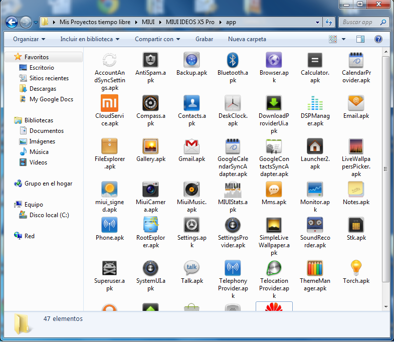Select the Contacts.apk icon
The width and height of the screenshot is (394, 342).
[x=191, y=103]
